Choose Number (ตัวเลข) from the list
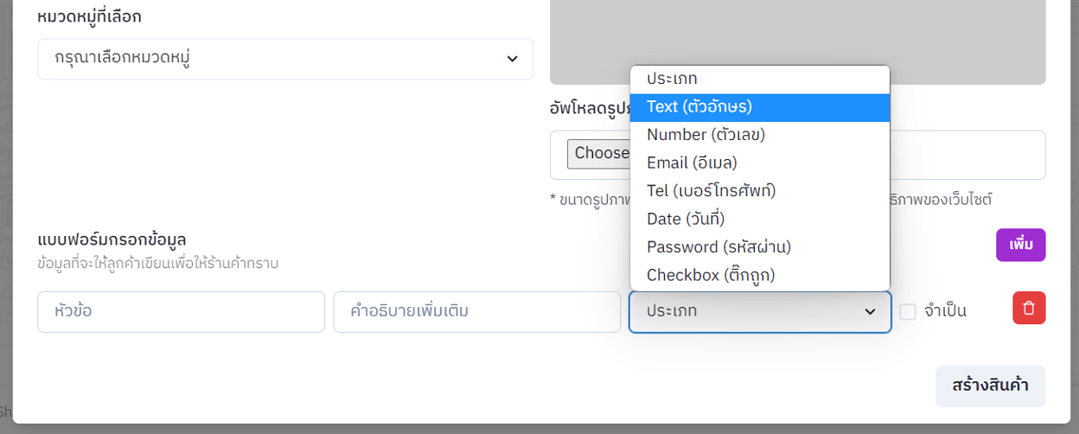Image resolution: width=1079 pixels, height=434 pixels. pyautogui.click(x=759, y=135)
